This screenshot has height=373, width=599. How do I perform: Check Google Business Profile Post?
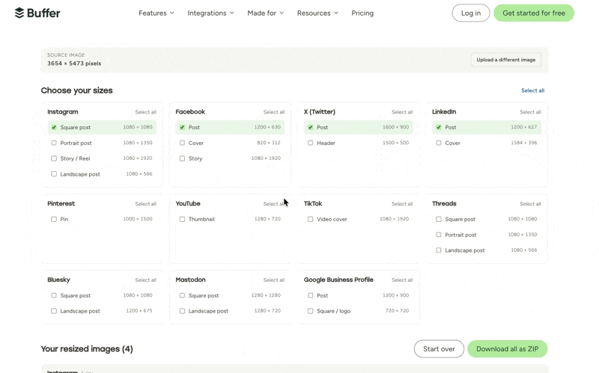click(x=310, y=295)
